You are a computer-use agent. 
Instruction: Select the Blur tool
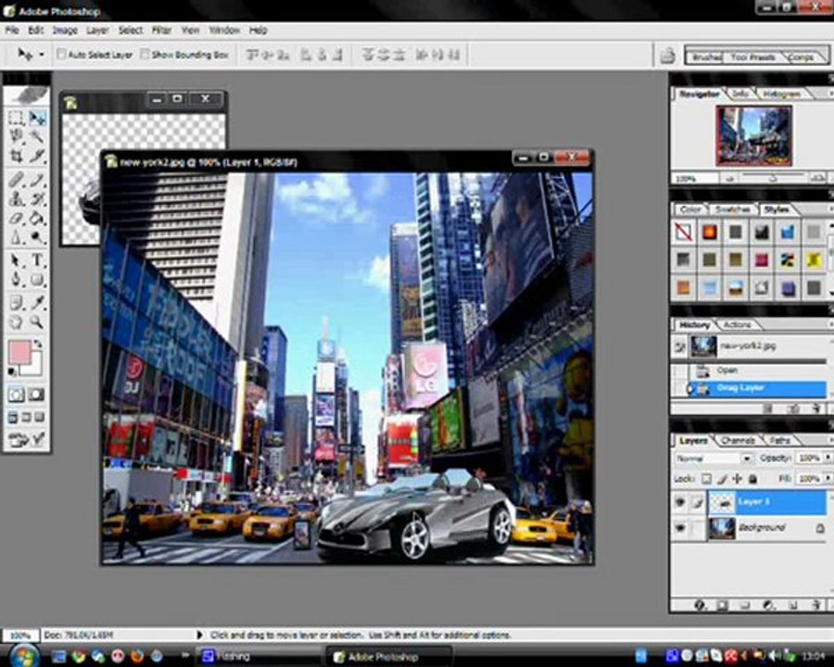click(x=16, y=237)
